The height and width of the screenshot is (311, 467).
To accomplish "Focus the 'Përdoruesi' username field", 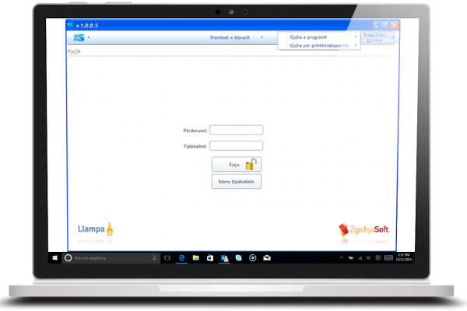I will 236,130.
